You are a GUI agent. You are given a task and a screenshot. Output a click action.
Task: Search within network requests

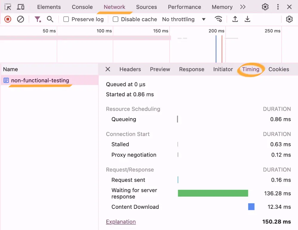[50, 19]
